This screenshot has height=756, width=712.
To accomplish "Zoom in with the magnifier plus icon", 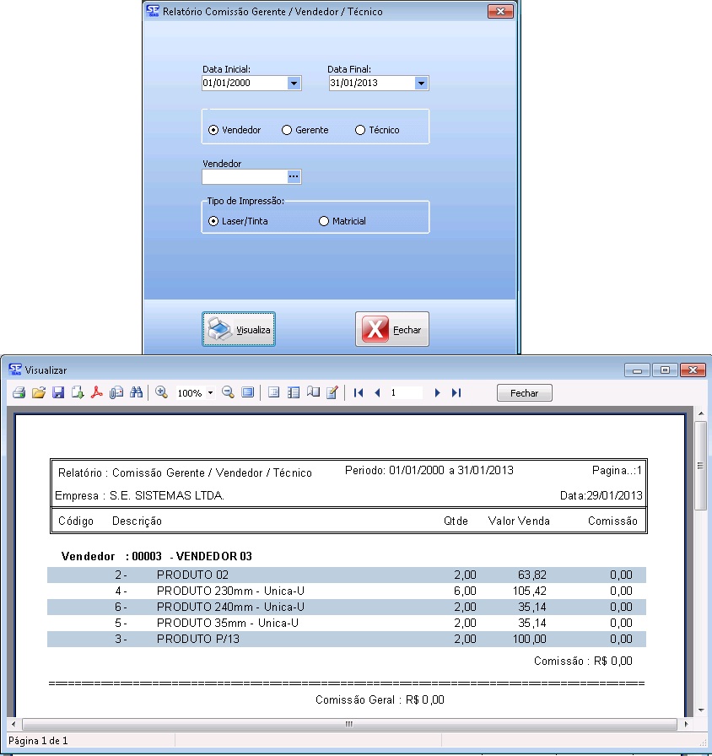I will coord(162,393).
